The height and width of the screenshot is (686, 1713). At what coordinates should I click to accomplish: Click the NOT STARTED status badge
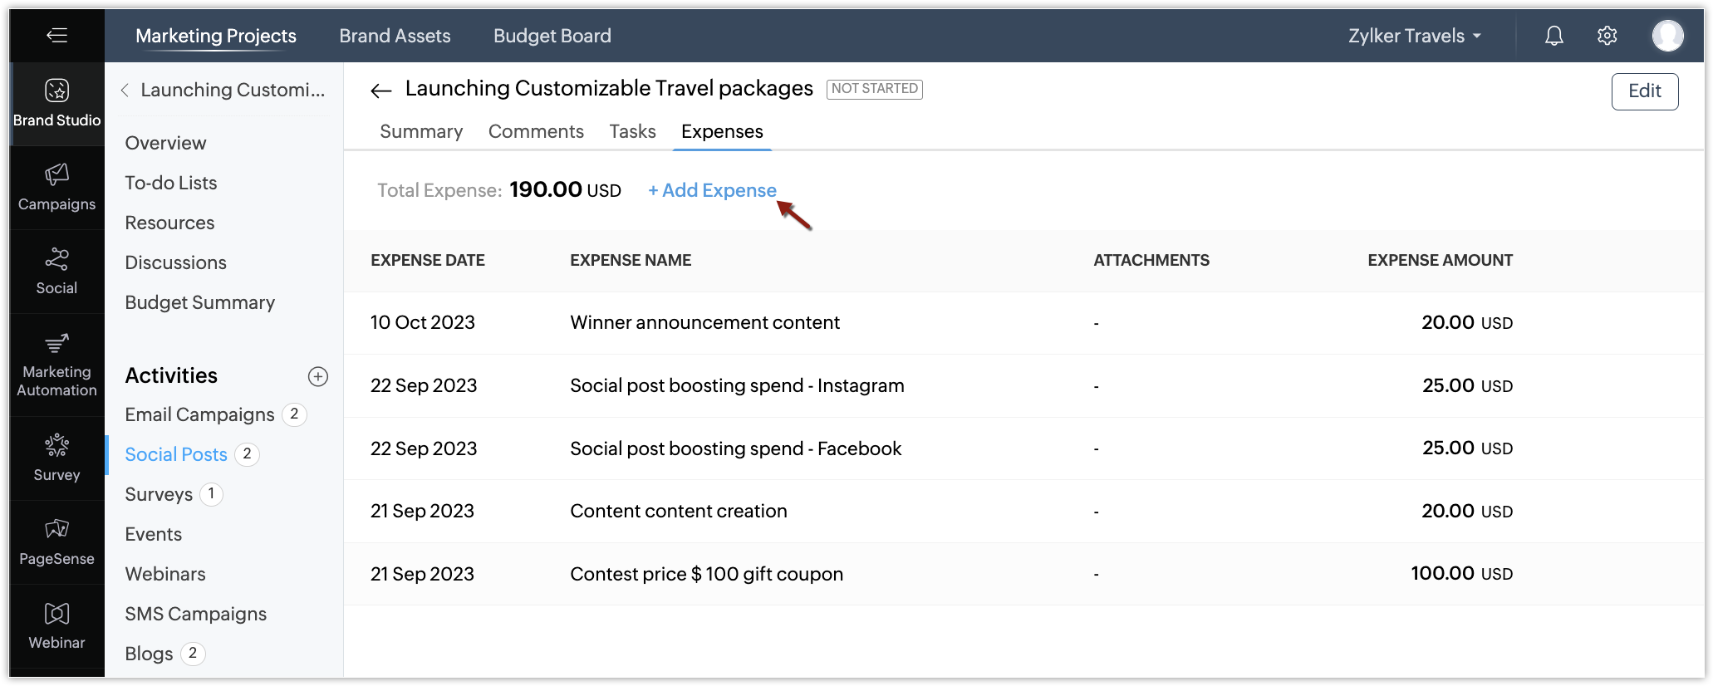[x=874, y=89]
